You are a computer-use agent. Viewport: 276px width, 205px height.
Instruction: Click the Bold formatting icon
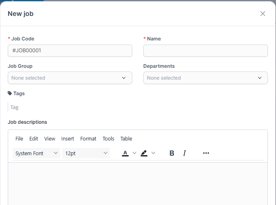[x=172, y=153]
